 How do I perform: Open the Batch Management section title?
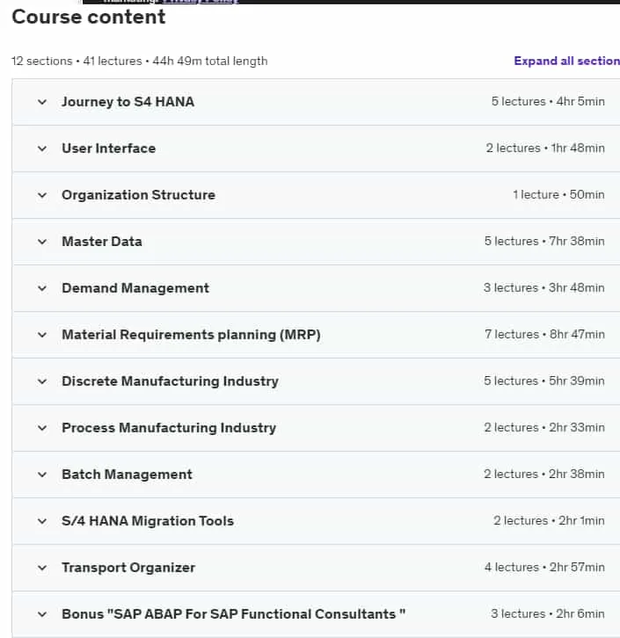[127, 475]
